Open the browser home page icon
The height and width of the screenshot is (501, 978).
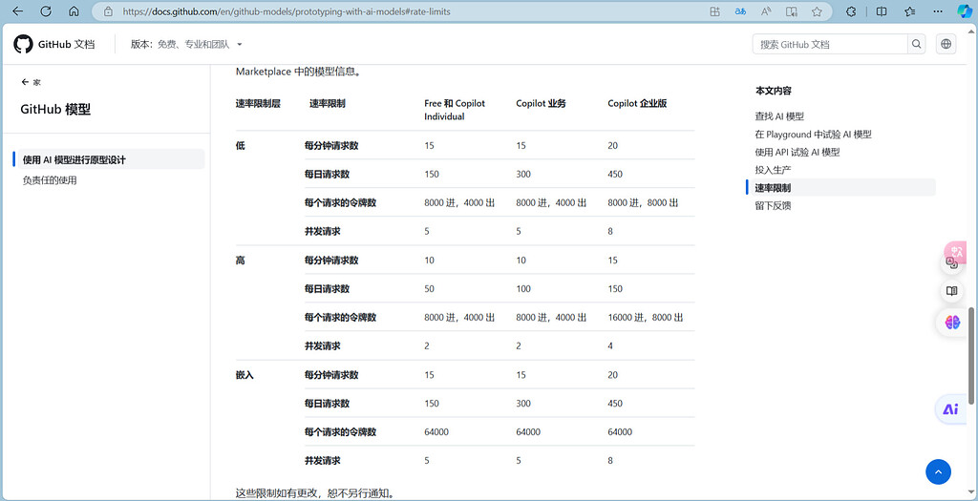click(x=74, y=11)
